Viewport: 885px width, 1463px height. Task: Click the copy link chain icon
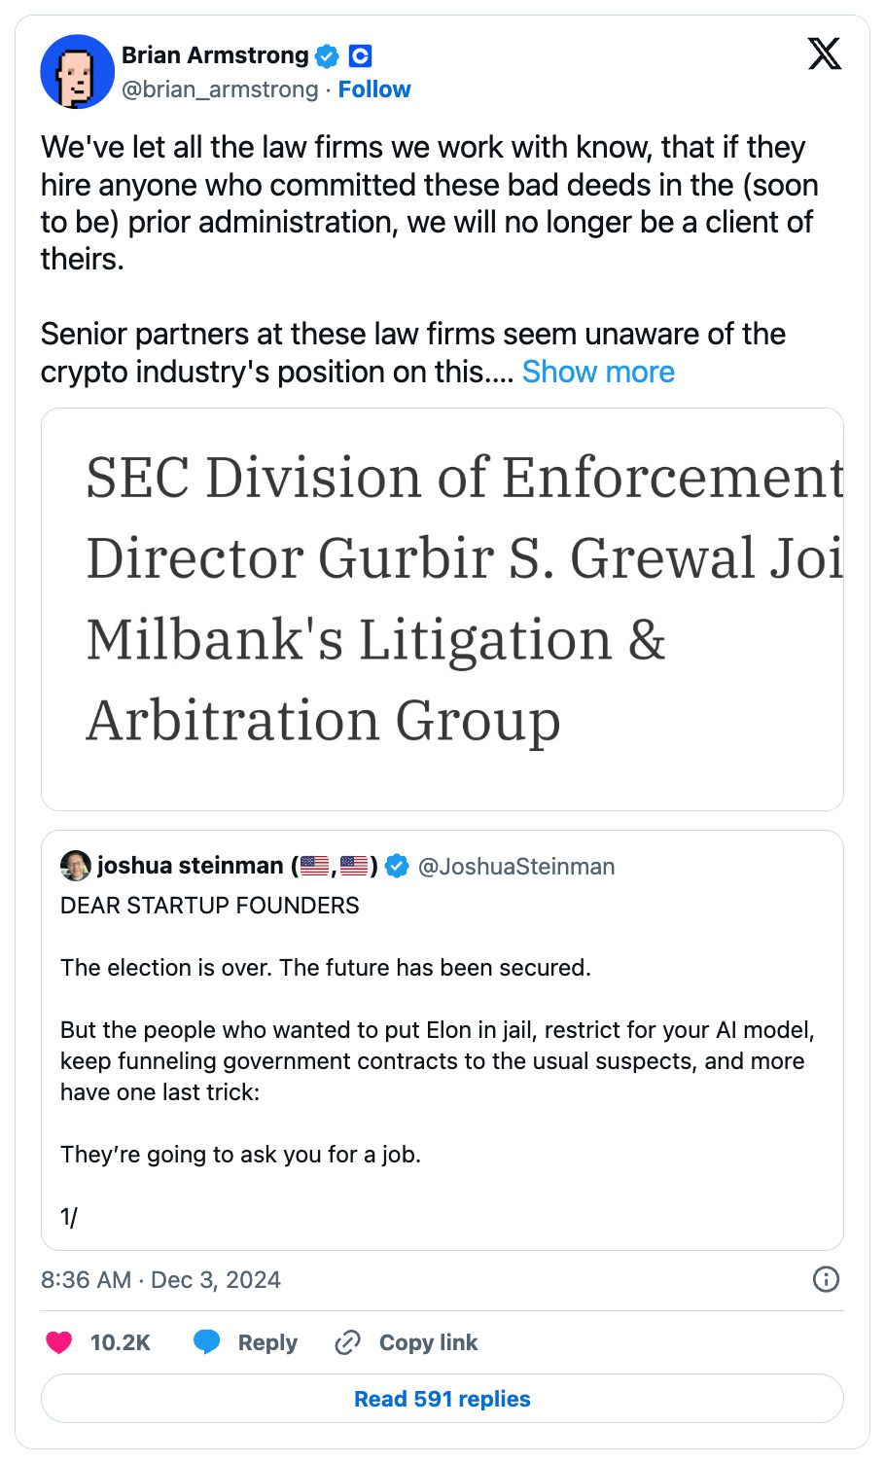coord(347,1342)
